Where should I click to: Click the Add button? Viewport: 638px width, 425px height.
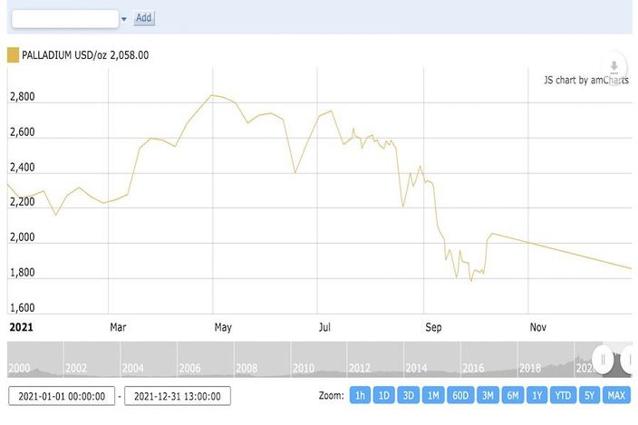144,18
